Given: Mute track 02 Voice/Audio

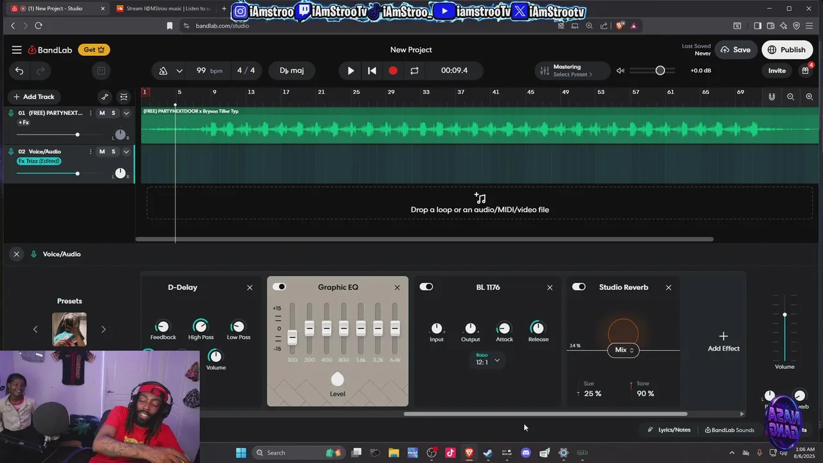Looking at the screenshot, I should point(102,152).
